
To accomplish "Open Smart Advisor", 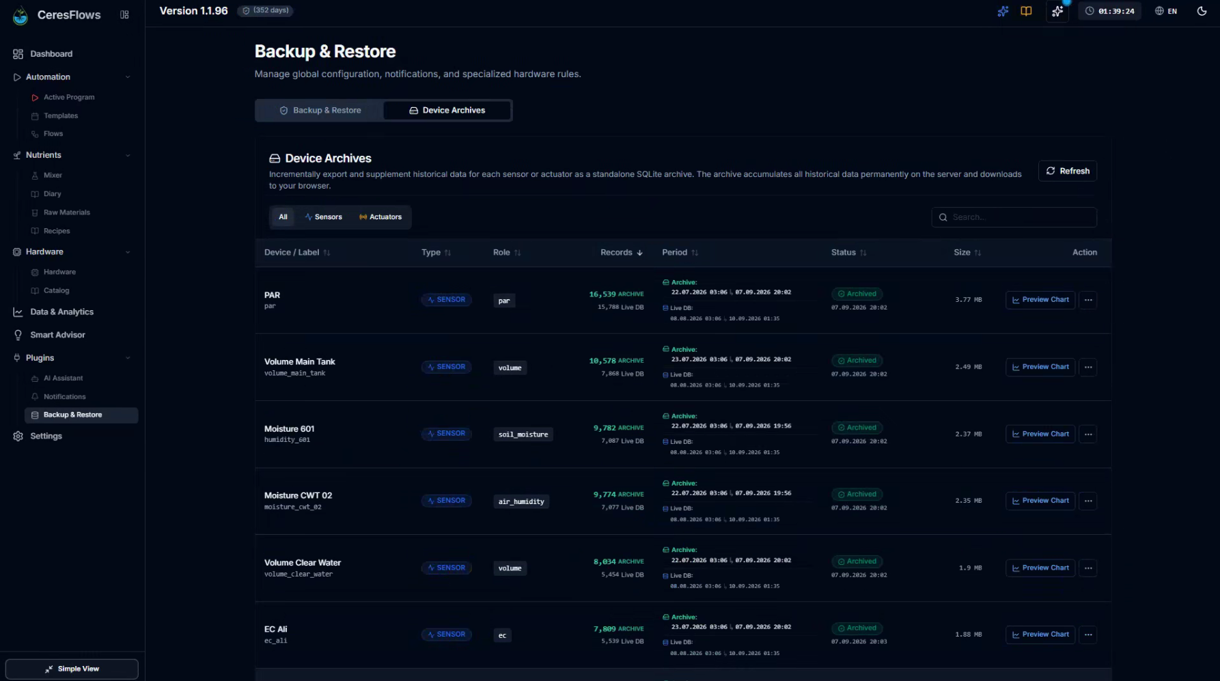I will coord(57,335).
